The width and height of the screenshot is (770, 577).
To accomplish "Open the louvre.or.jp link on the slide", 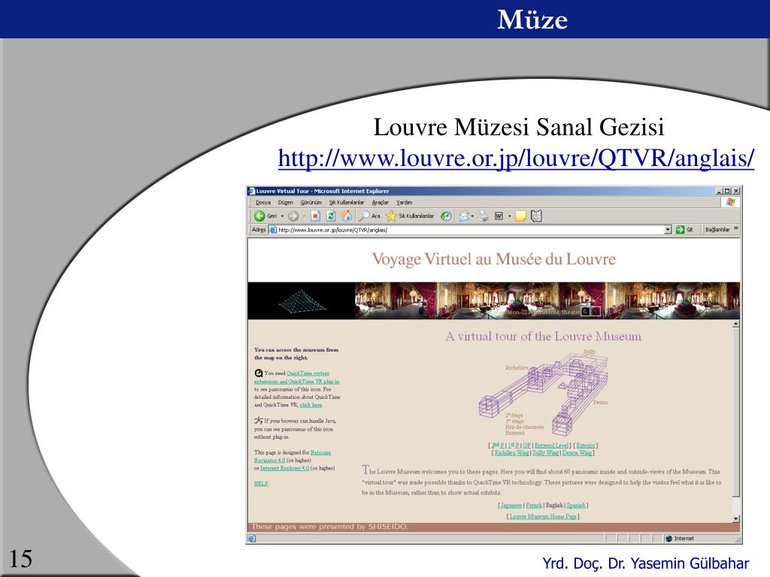I will 516,158.
